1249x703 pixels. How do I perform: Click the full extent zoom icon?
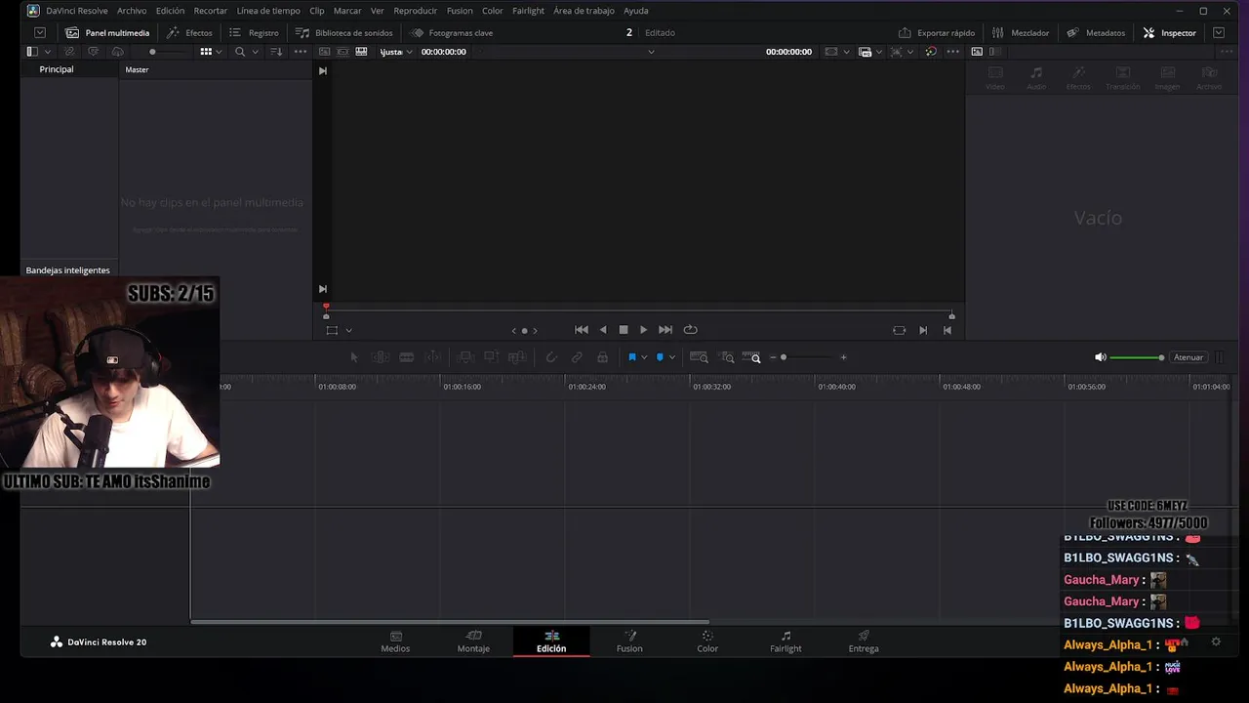point(699,357)
